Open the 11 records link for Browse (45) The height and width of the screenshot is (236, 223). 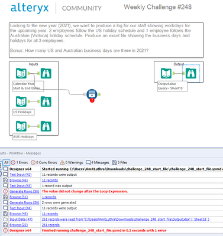click(50, 214)
